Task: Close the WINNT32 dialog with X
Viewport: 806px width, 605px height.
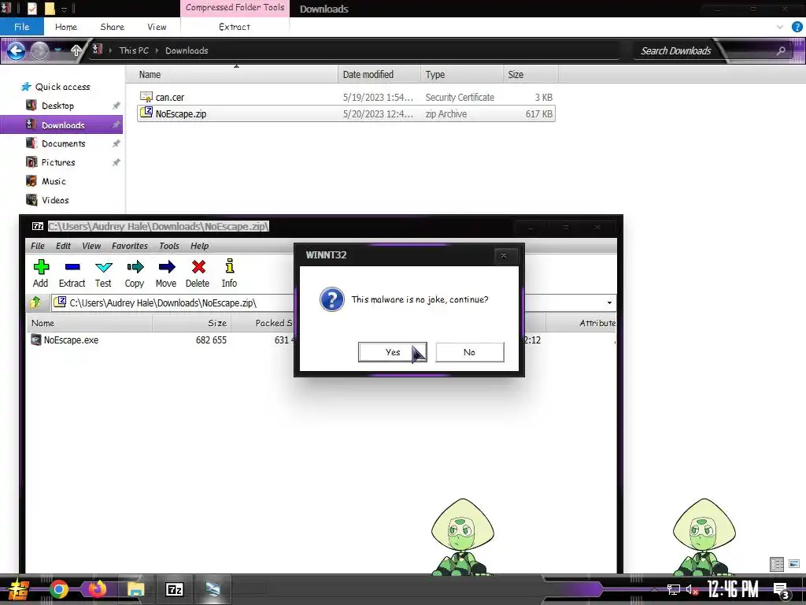Action: pyautogui.click(x=504, y=256)
